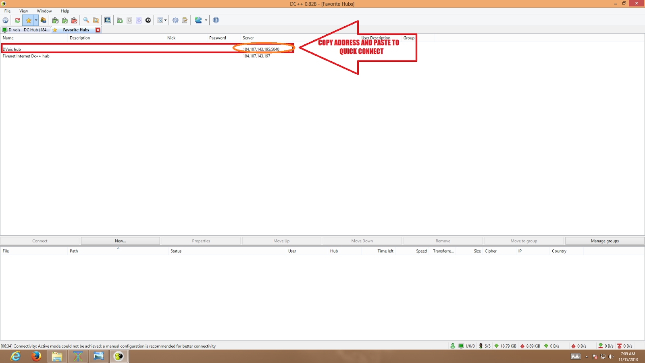Close the Favorite Hubs tab
This screenshot has height=363, width=645.
coord(98,30)
